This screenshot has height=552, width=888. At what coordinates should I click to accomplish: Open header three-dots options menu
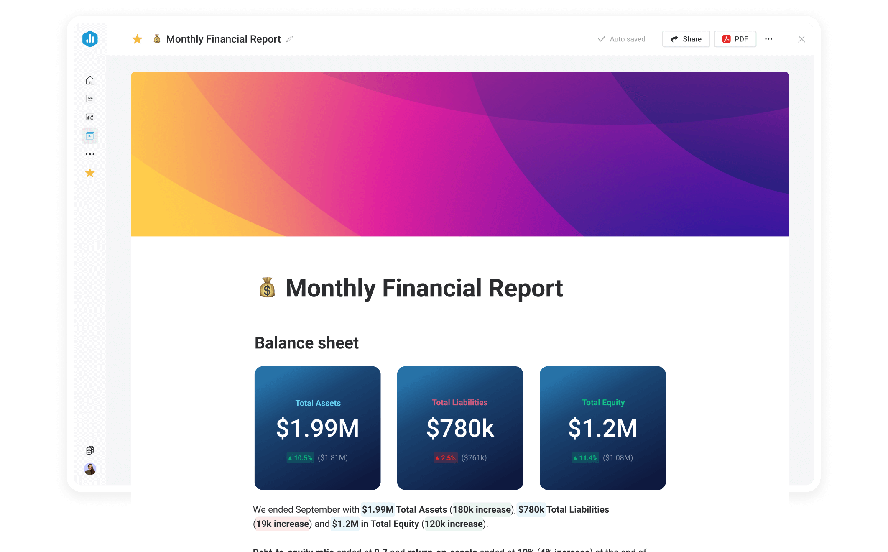point(768,39)
